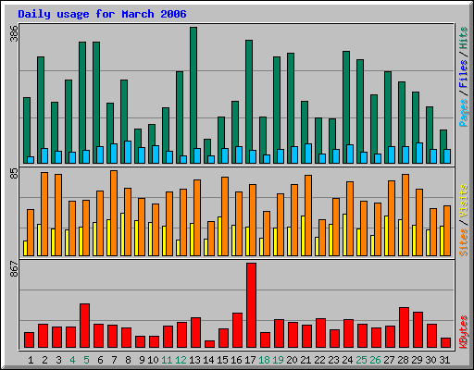Select day 1 on the date axis
This screenshot has height=370, width=474.
(31, 360)
